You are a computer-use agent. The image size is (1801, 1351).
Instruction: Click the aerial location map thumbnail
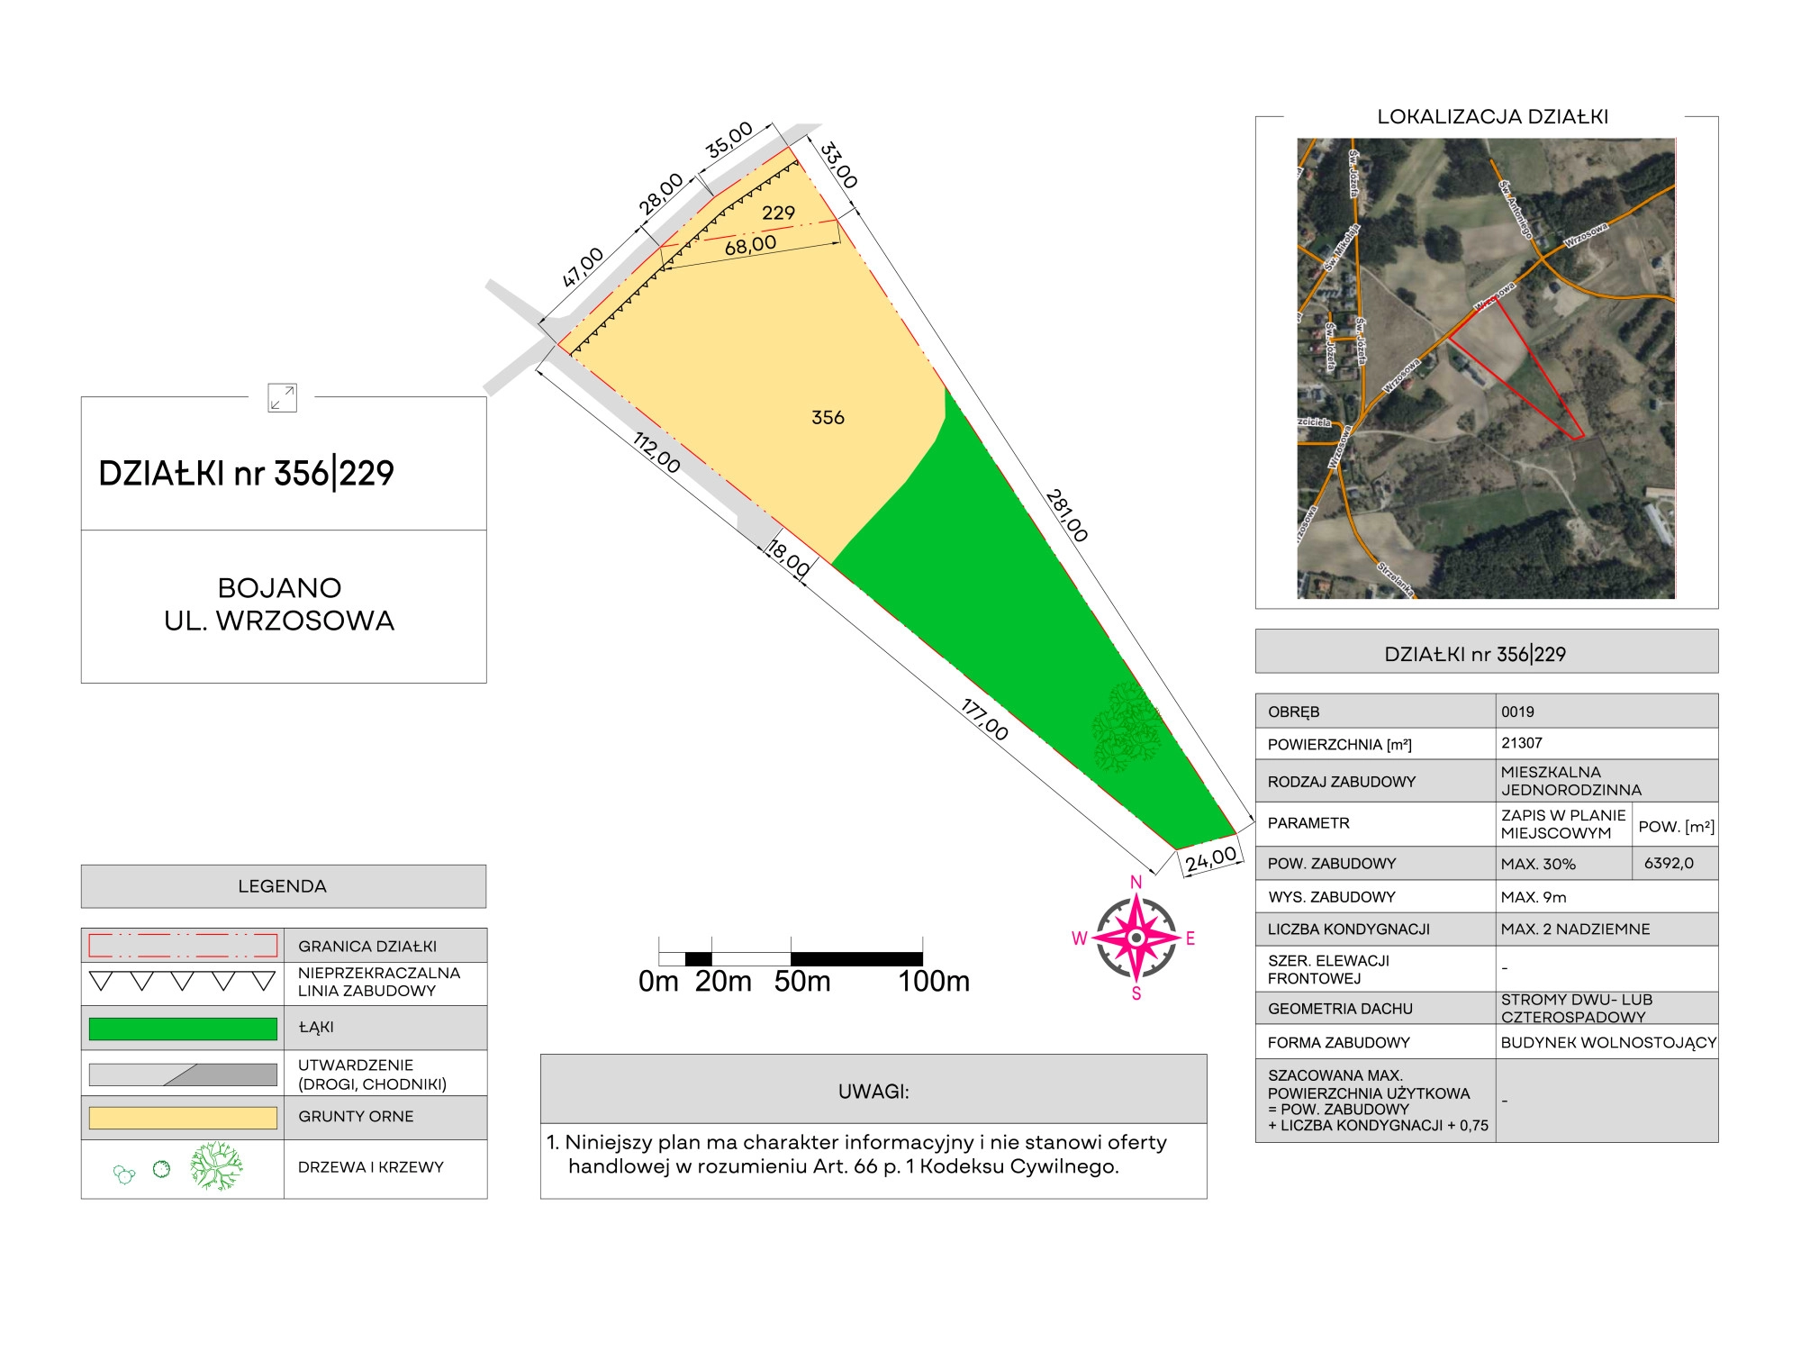(x=1486, y=367)
